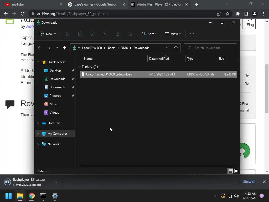Screen dimensions: 269x202
Task: Click the Search Downloads field
Action: coord(210,48)
